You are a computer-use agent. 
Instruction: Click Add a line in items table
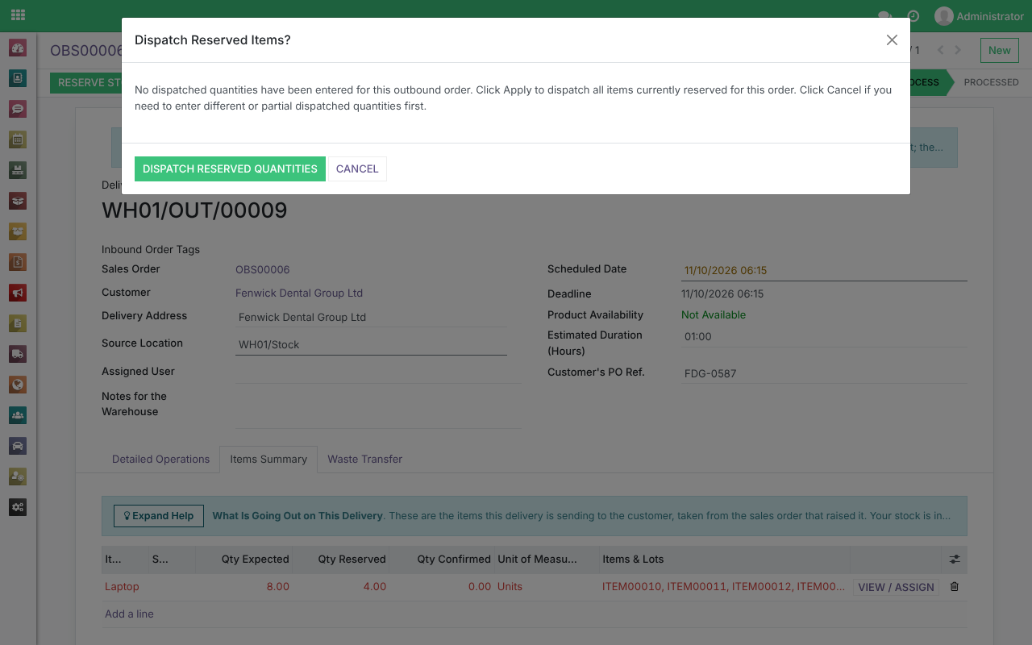(x=129, y=614)
